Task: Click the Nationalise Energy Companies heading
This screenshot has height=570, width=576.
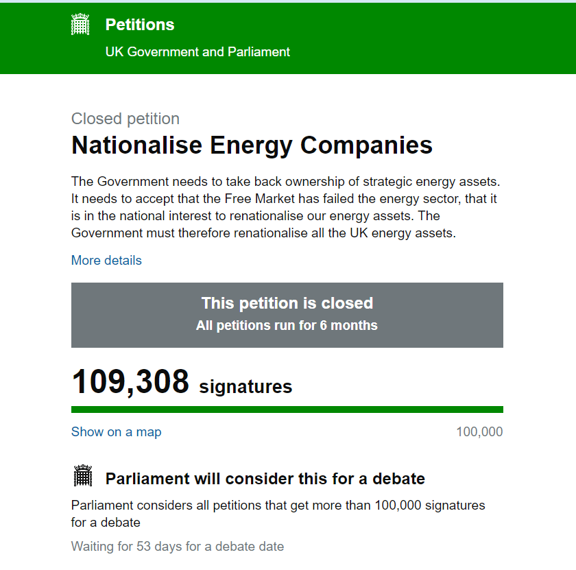Action: point(252,145)
